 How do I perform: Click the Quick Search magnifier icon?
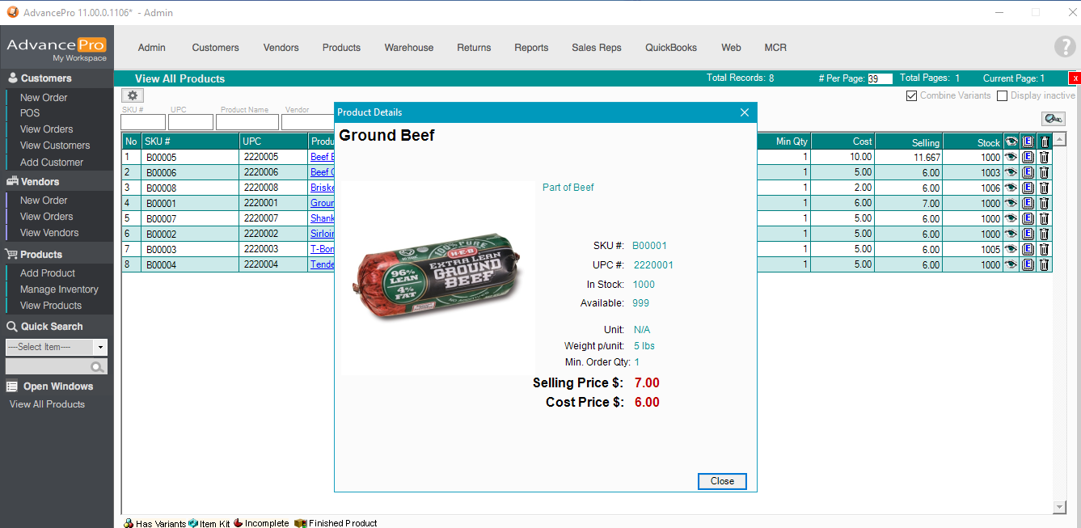(x=98, y=367)
